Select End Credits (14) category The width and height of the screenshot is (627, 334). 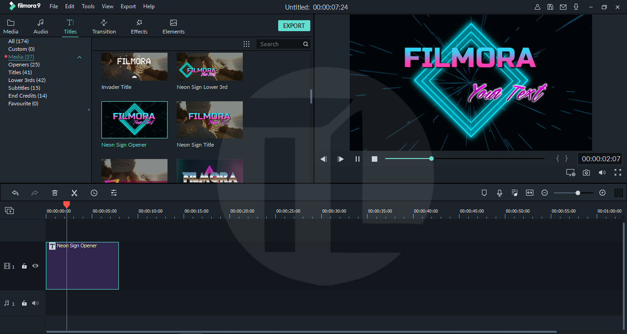(28, 96)
